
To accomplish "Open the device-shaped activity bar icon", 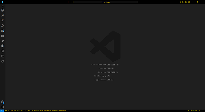I will click(x=3, y=51).
